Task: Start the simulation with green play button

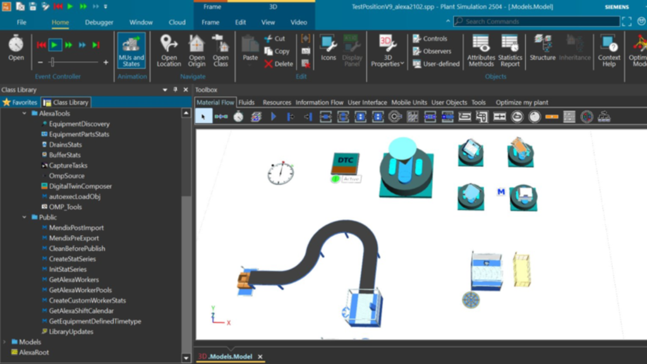Action: [54, 45]
